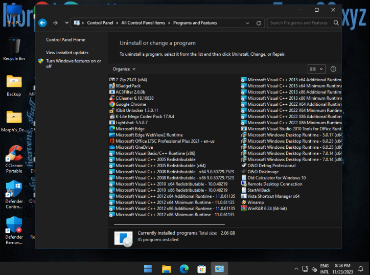Open View installed updates link

tap(67, 53)
